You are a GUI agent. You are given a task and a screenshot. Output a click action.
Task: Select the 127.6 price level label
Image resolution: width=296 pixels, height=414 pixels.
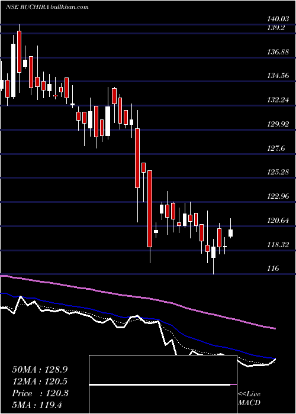click(x=276, y=148)
